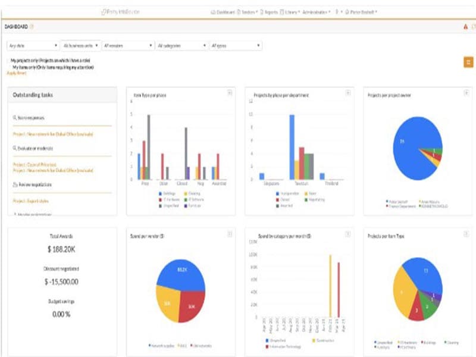Open the Any date filter dropdown

33,45
